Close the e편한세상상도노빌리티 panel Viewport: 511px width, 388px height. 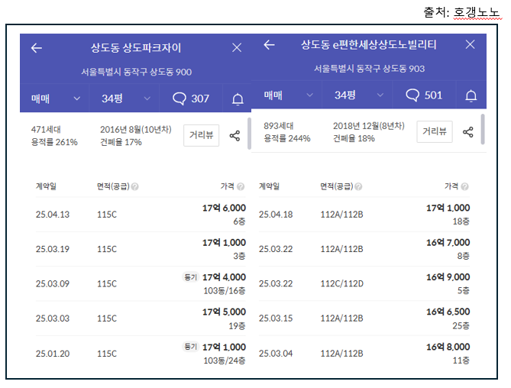pos(470,44)
